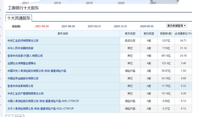
Task: Click the 3.46 percentage cell
Action: tap(183, 63)
